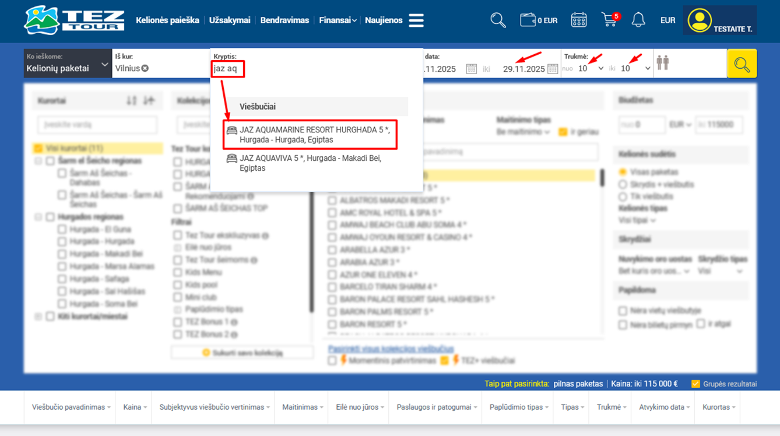This screenshot has height=436, width=780.
Task: Open Trukmė nuo 10 dropdown
Action: coord(590,68)
